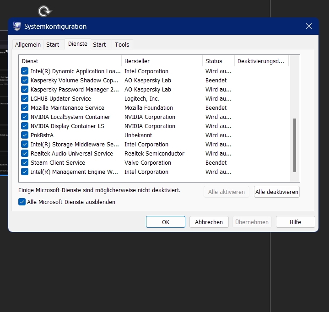Select the LGHUB Updater Service name

[x=61, y=99]
